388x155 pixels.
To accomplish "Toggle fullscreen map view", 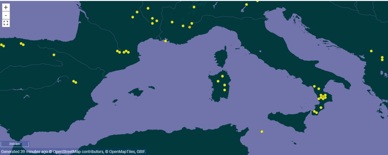I will (x=6, y=23).
